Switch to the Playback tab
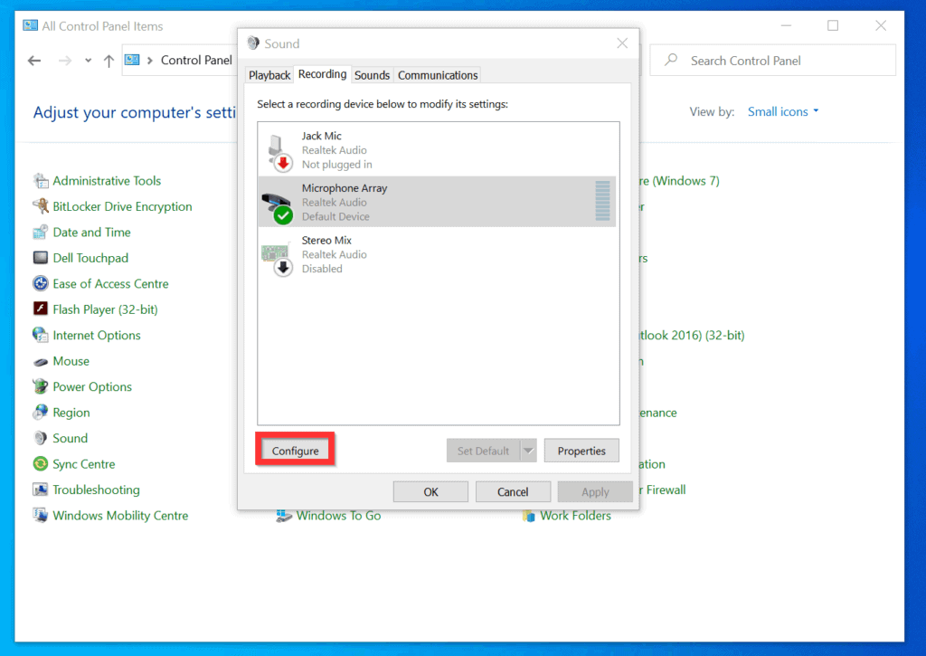Image resolution: width=926 pixels, height=656 pixels. click(269, 75)
